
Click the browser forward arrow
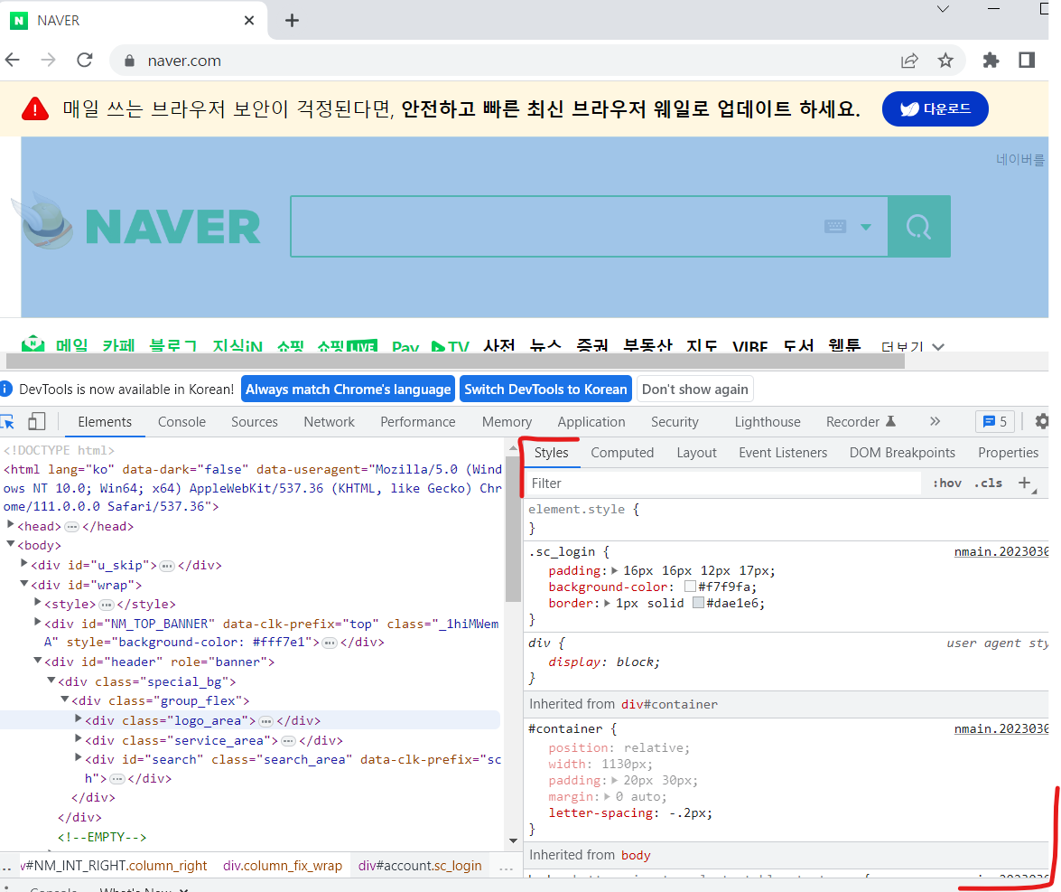point(48,61)
